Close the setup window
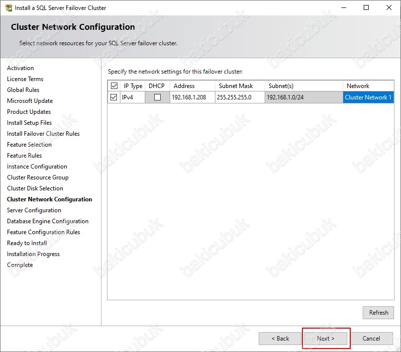Image resolution: width=401 pixels, height=352 pixels. point(389,7)
